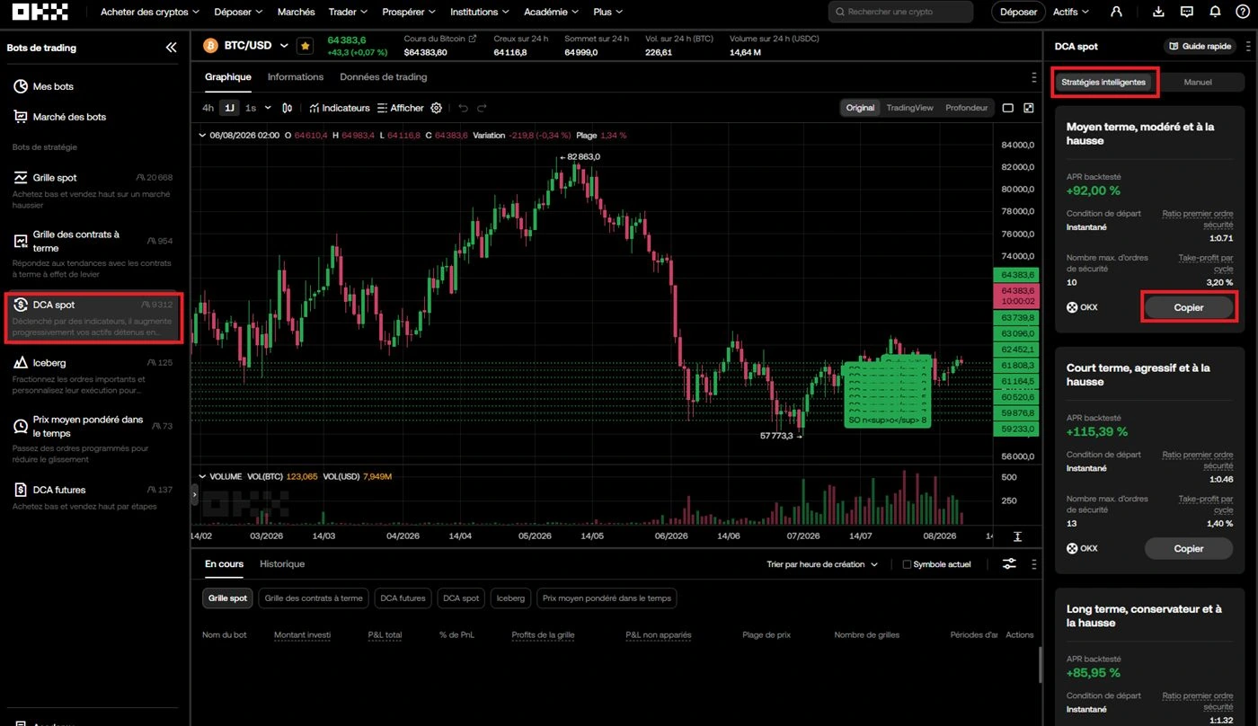
Task: Copy the Court terme agressif strategy
Action: coord(1189,548)
